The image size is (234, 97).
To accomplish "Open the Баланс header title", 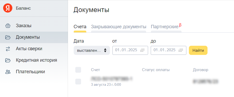I will (x=23, y=8).
